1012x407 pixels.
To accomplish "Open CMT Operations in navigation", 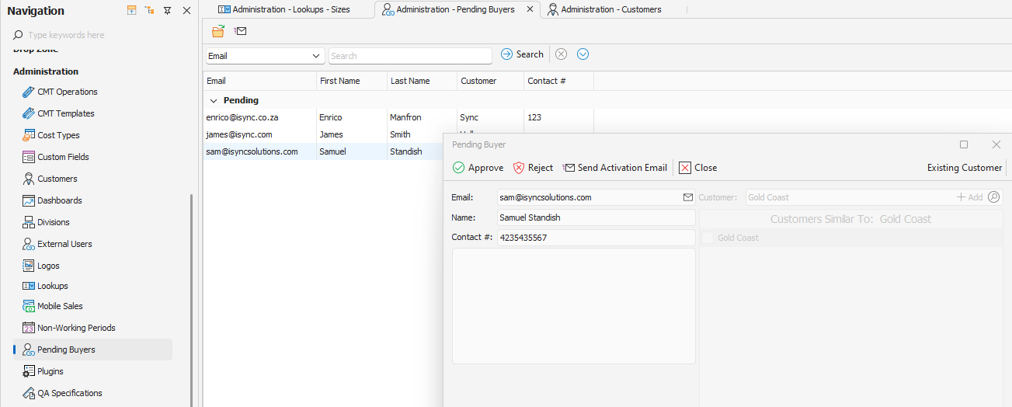I will (67, 92).
